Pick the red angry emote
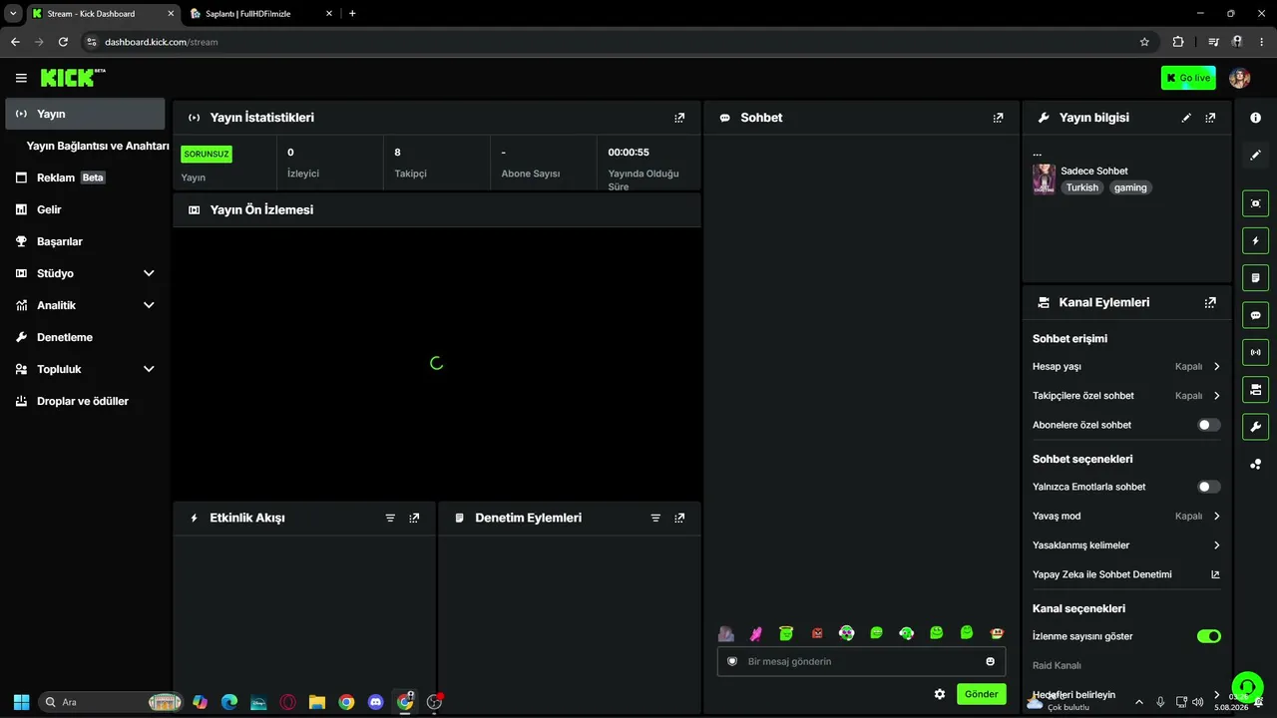Image resolution: width=1277 pixels, height=718 pixels. point(817,633)
